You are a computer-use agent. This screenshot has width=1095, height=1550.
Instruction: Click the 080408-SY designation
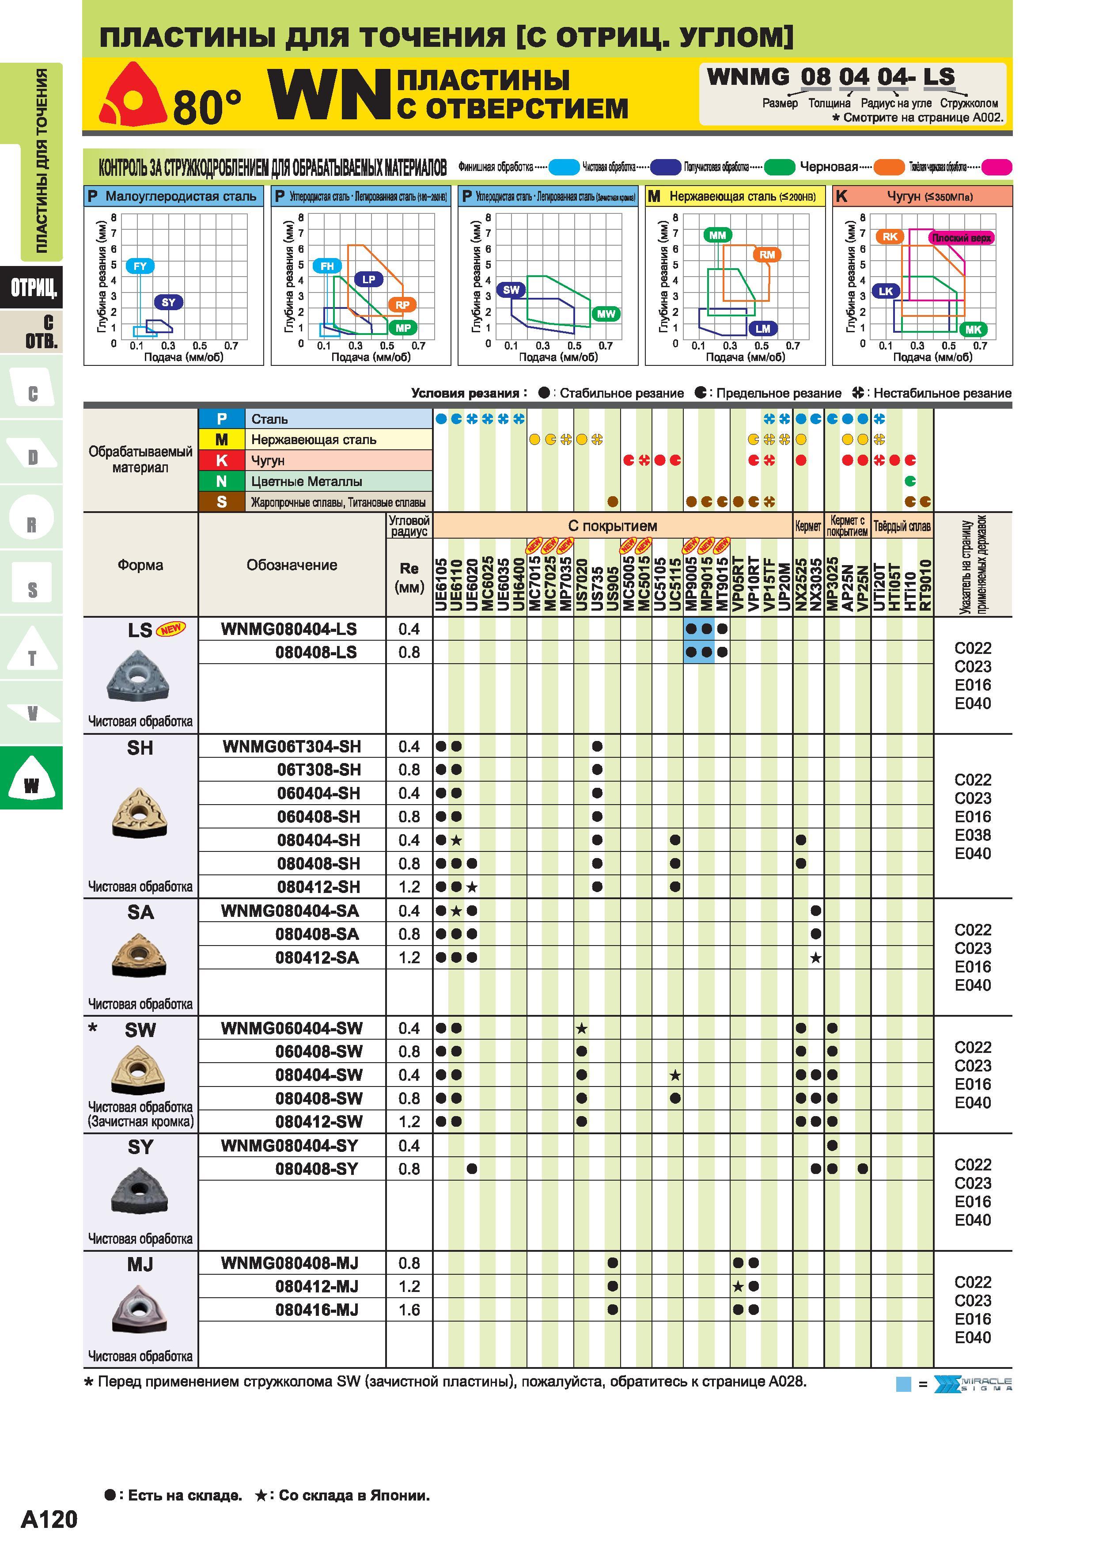point(316,1169)
